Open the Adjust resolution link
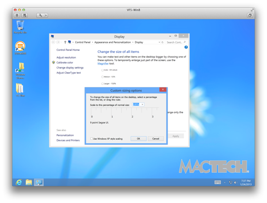The width and height of the screenshot is (267, 203). tap(66, 58)
